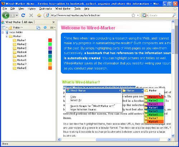Open the address bar history dropdown

[138, 15]
